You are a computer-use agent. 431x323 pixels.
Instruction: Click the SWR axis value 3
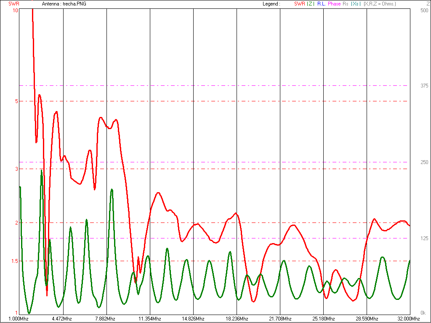(17, 169)
